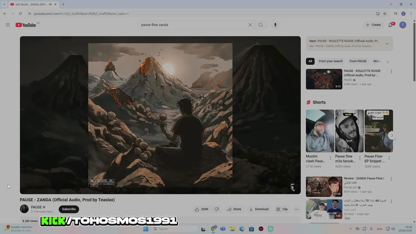Click the Download button

pos(259,209)
